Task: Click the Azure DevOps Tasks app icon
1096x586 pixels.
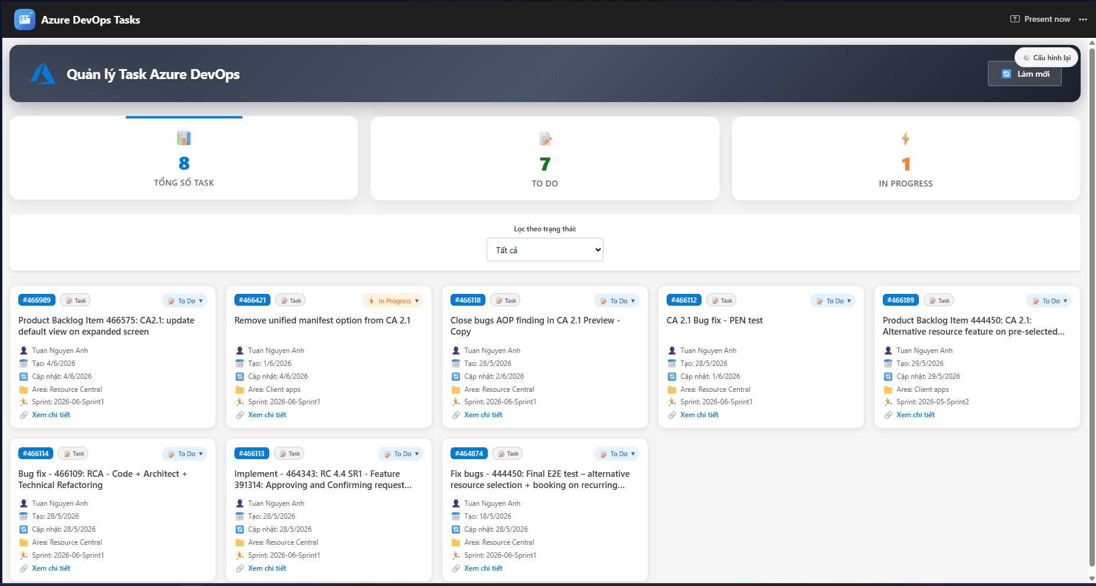Action: [x=25, y=19]
